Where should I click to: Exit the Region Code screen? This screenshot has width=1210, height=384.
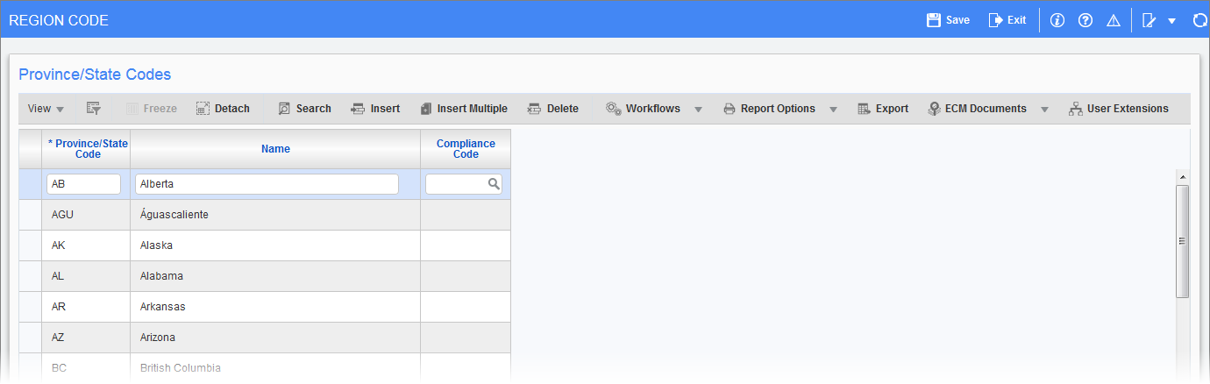point(1007,19)
